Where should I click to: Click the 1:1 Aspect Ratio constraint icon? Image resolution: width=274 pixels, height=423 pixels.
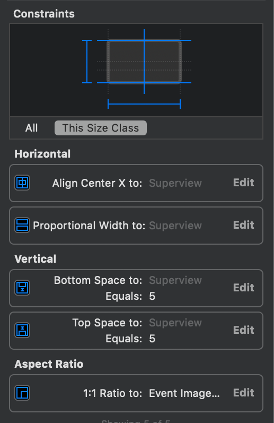coord(22,393)
